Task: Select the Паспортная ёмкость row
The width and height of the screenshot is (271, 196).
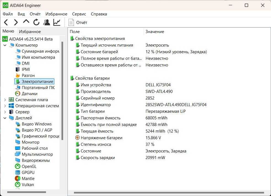Action: point(122,118)
